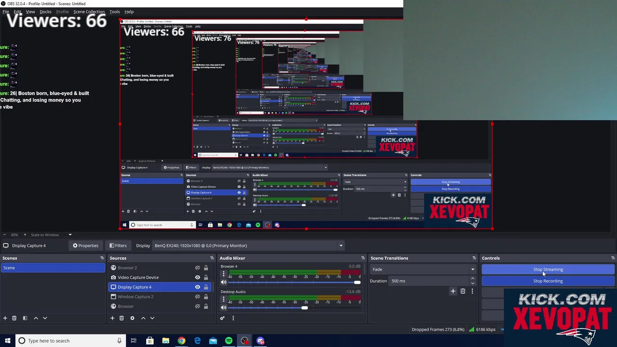Mute Desktop Audio speaker

point(223,307)
